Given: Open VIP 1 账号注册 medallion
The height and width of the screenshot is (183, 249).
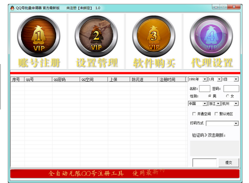Looking at the screenshot, I should coord(39,36).
